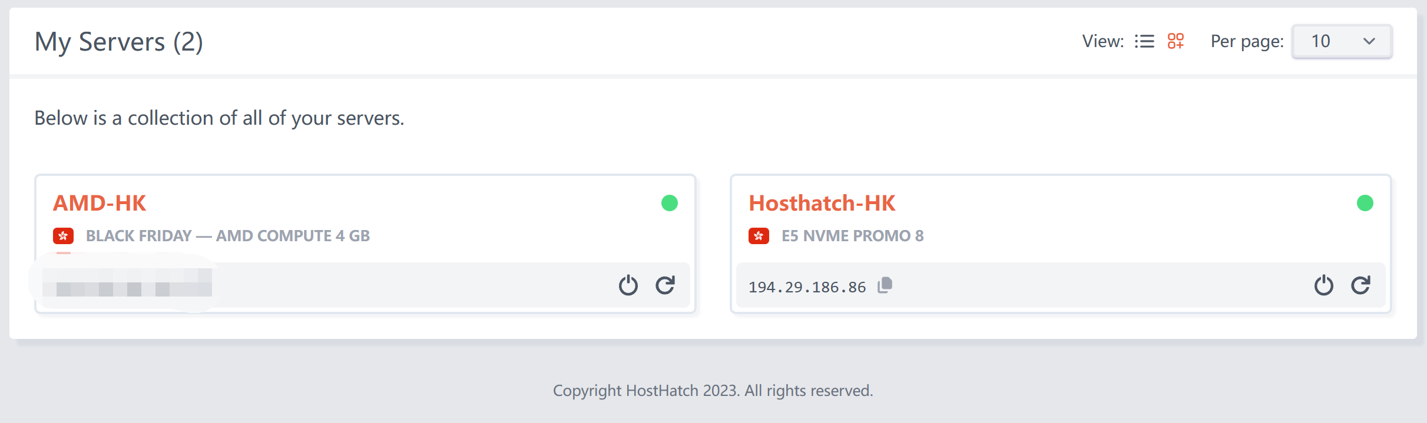Screen dimensions: 1427x423
Task: Click the Per page dropdown chevron arrow
Action: (1369, 41)
